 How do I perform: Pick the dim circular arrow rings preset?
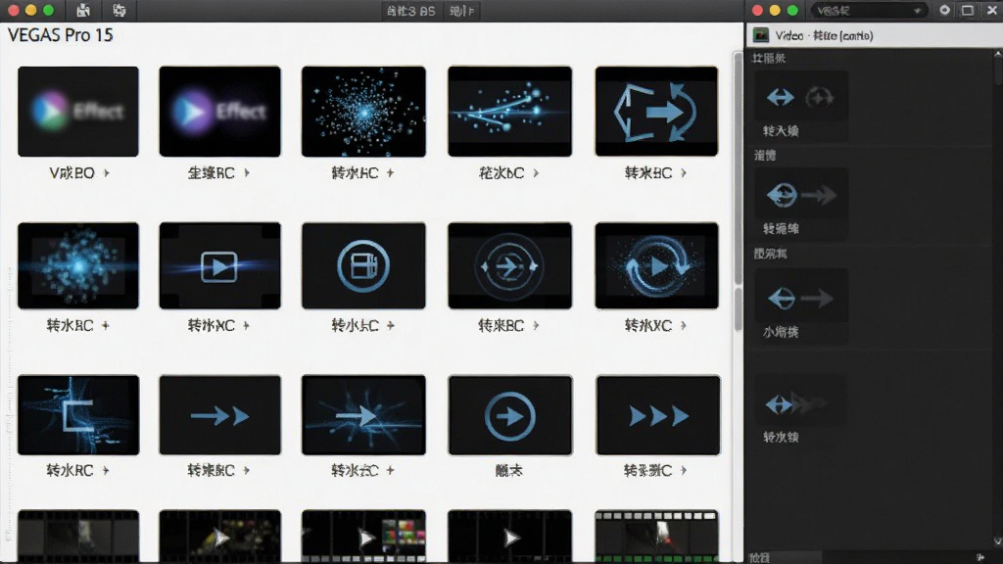tap(509, 265)
